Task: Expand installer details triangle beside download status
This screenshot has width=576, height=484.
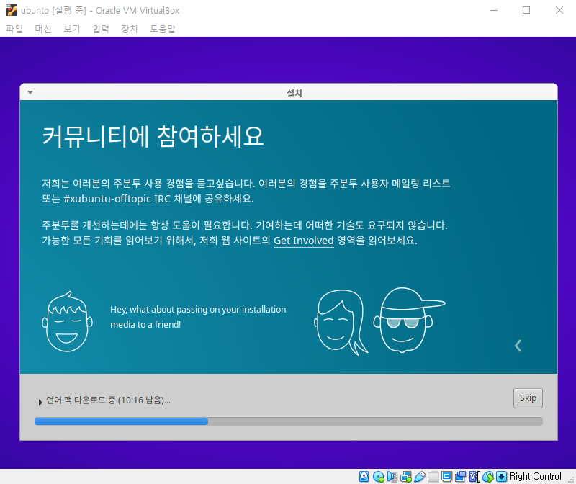Action: point(40,403)
